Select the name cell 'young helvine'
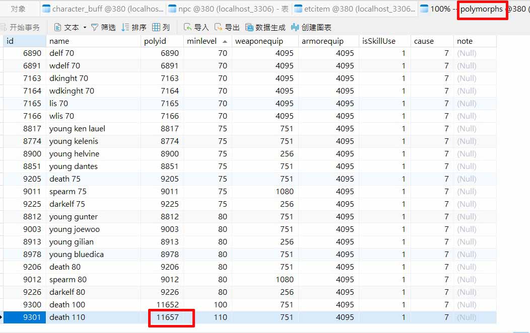 tap(93, 154)
